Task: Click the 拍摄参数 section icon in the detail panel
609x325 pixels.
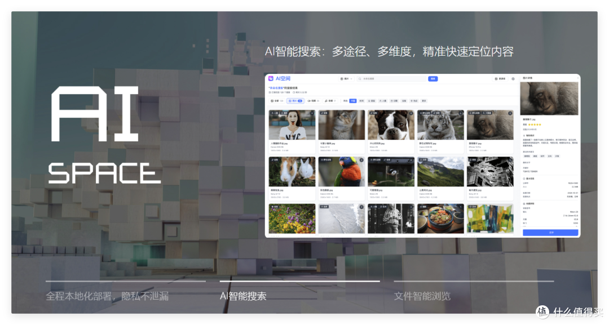Action: 524,203
